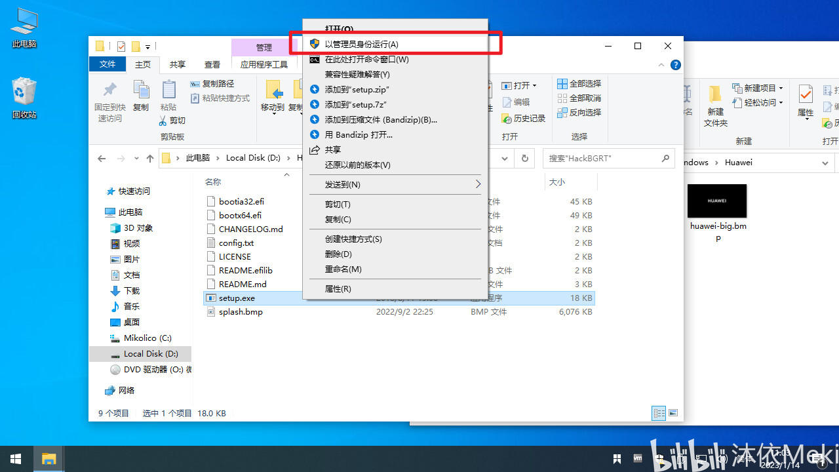Sort by the 大小 column header
This screenshot has height=472, width=839.
coord(556,182)
